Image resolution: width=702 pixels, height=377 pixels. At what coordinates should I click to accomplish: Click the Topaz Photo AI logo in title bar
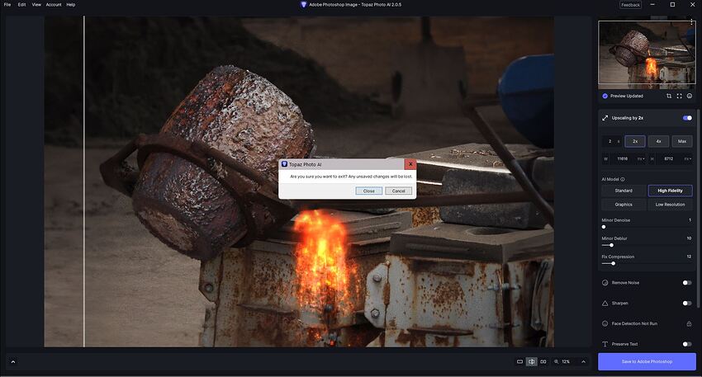coord(303,4)
